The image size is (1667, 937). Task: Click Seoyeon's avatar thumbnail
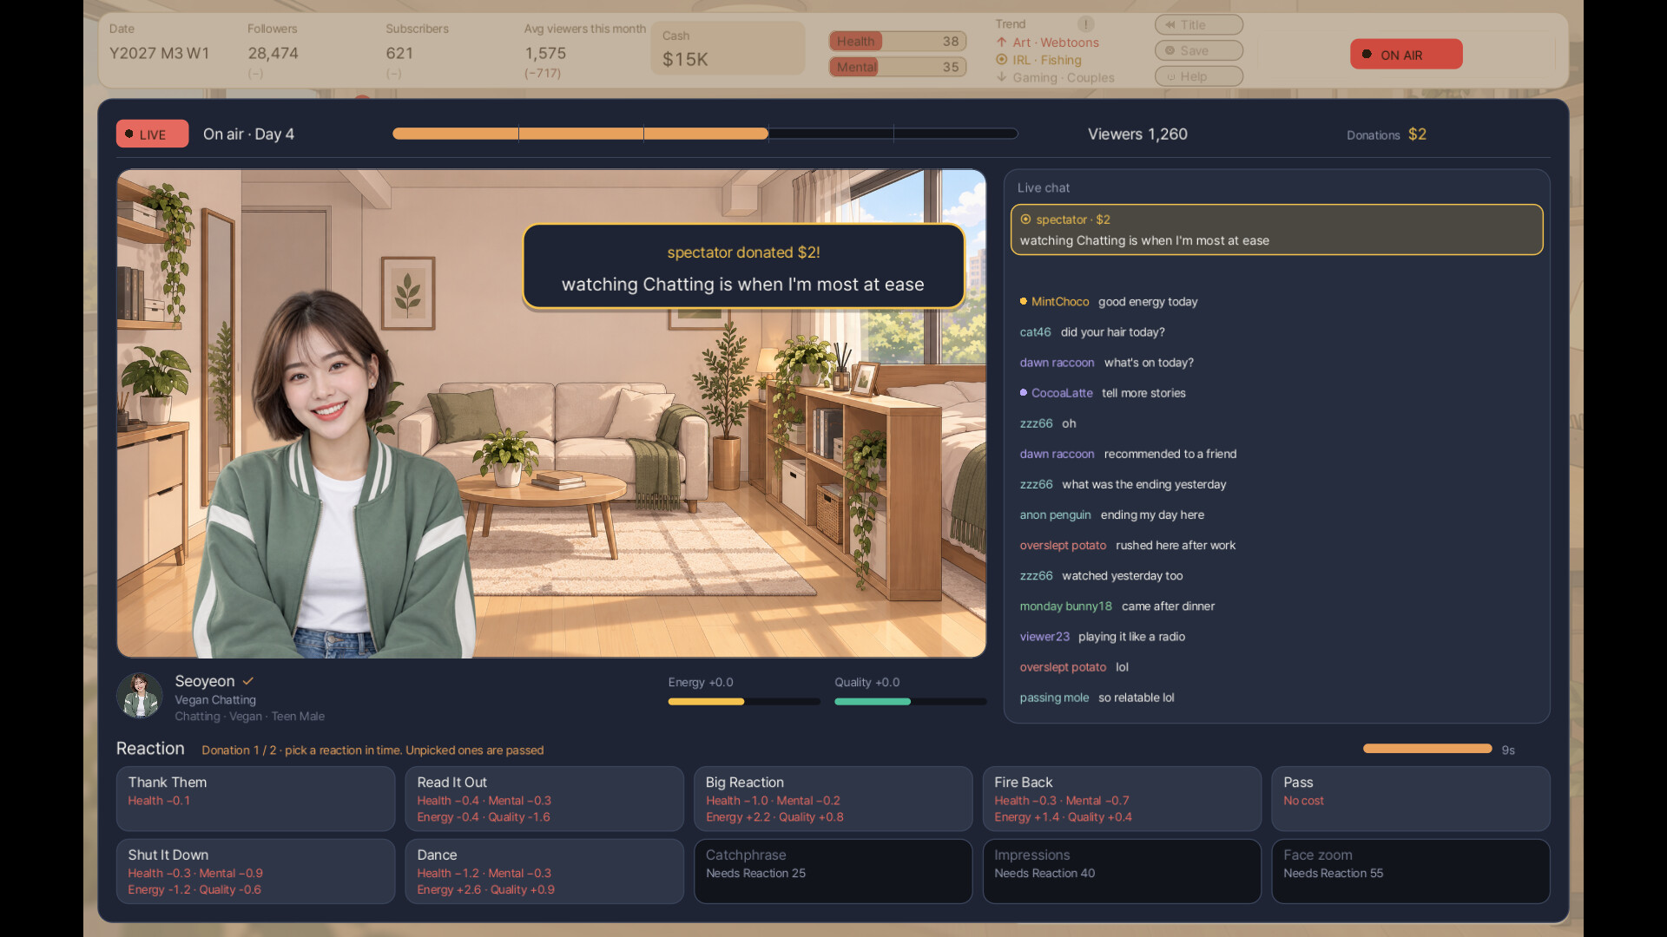(140, 696)
